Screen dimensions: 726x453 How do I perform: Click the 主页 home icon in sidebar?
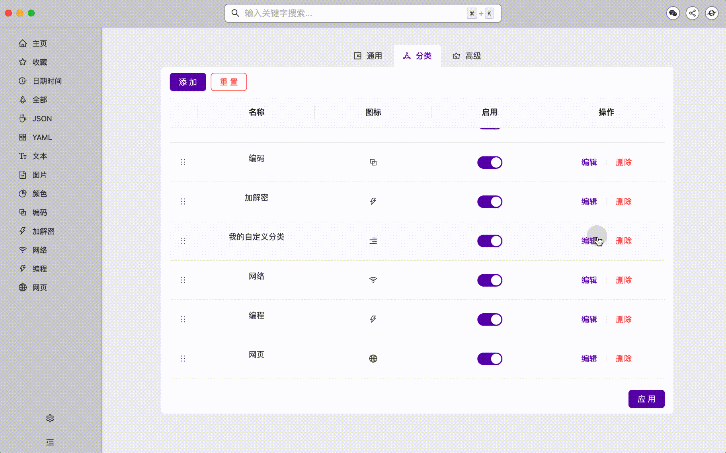pos(23,43)
